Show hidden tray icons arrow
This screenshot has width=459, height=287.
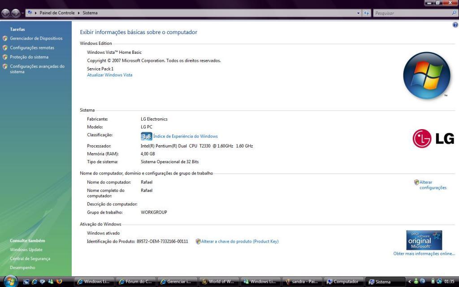click(x=410, y=282)
